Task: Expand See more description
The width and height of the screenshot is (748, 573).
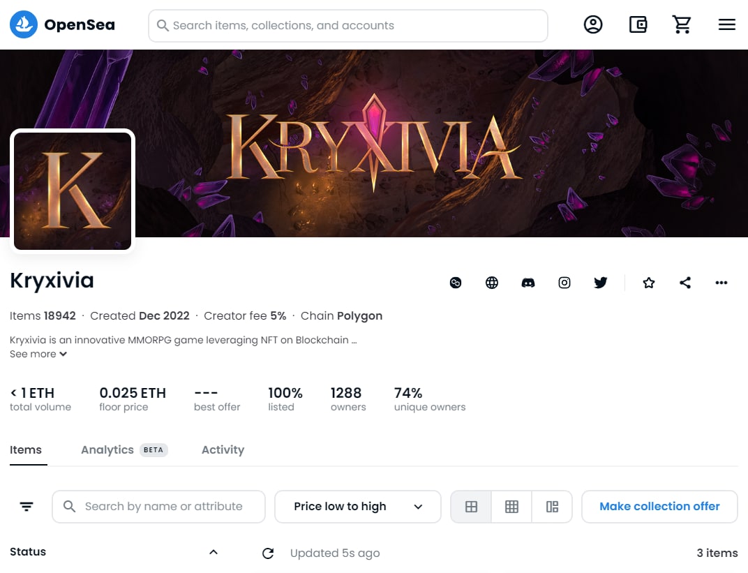Action: (x=38, y=354)
